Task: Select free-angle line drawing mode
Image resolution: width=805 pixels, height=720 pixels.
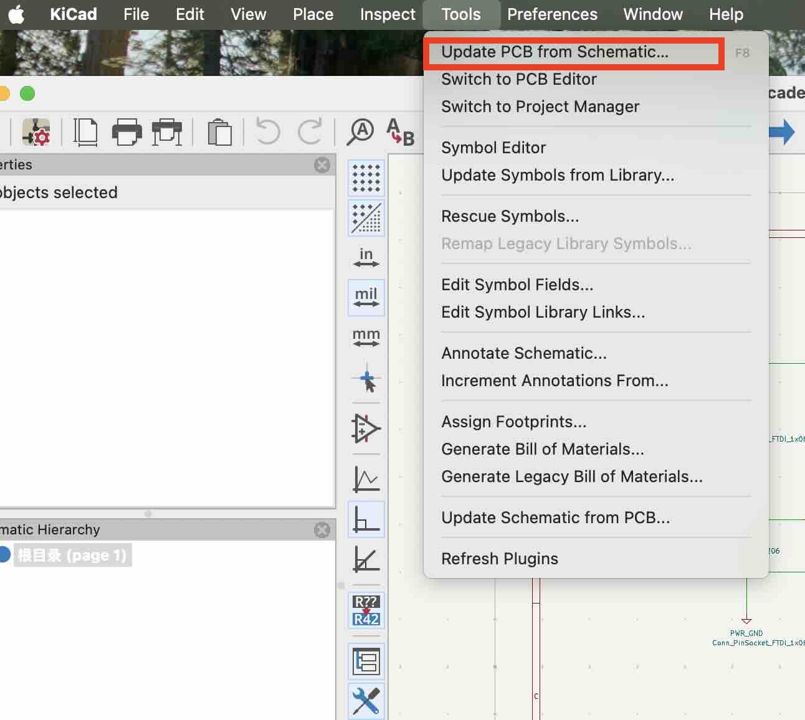Action: coord(366,479)
